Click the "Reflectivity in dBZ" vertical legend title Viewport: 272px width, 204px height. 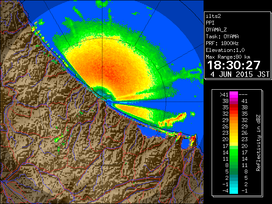[x=258, y=143]
